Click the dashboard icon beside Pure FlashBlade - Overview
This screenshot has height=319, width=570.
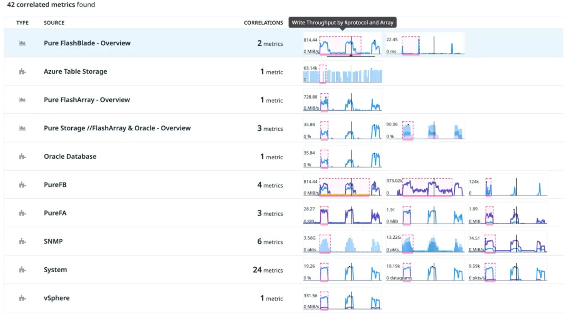tap(22, 43)
